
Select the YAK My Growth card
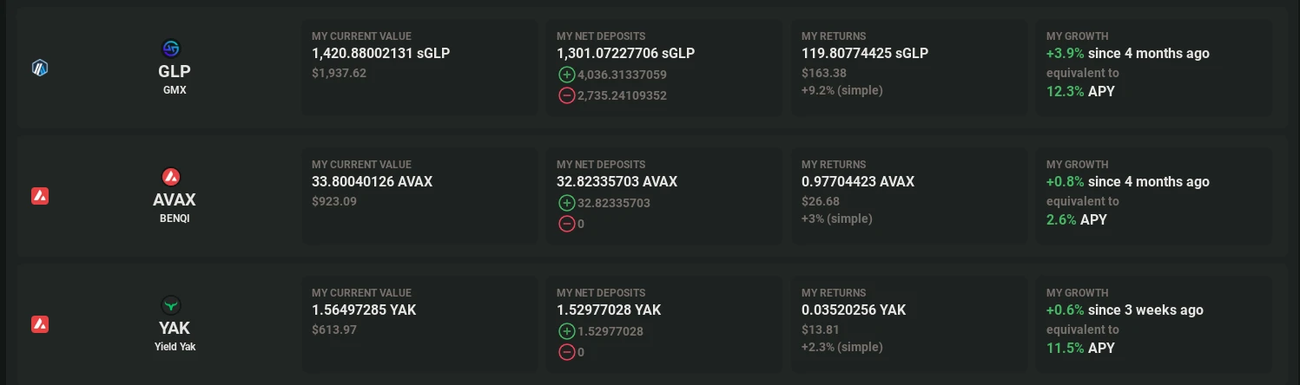tap(1154, 324)
